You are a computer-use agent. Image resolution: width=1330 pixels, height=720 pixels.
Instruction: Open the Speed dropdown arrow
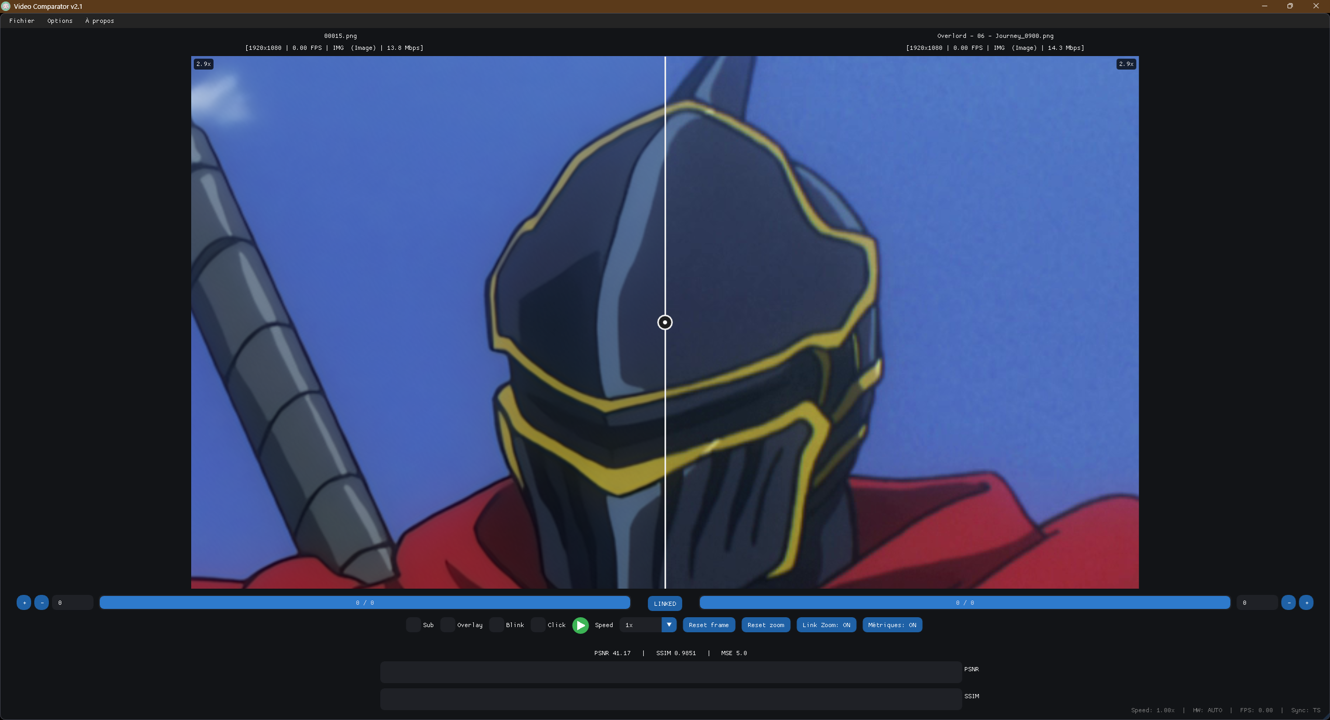point(669,625)
